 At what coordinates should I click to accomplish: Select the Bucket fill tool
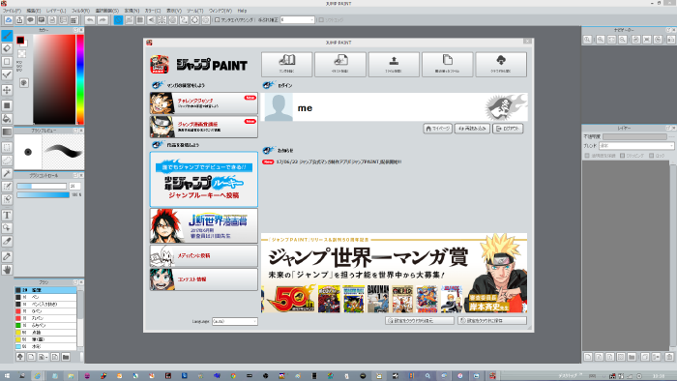click(7, 119)
